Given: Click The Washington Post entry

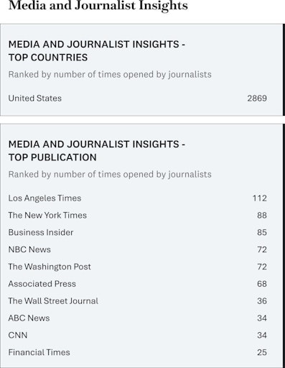Looking at the screenshot, I should coord(50,267).
